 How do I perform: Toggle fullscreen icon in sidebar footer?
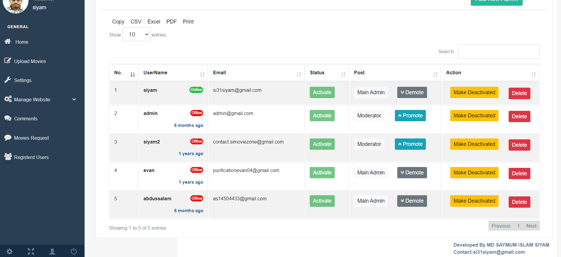pyautogui.click(x=31, y=252)
